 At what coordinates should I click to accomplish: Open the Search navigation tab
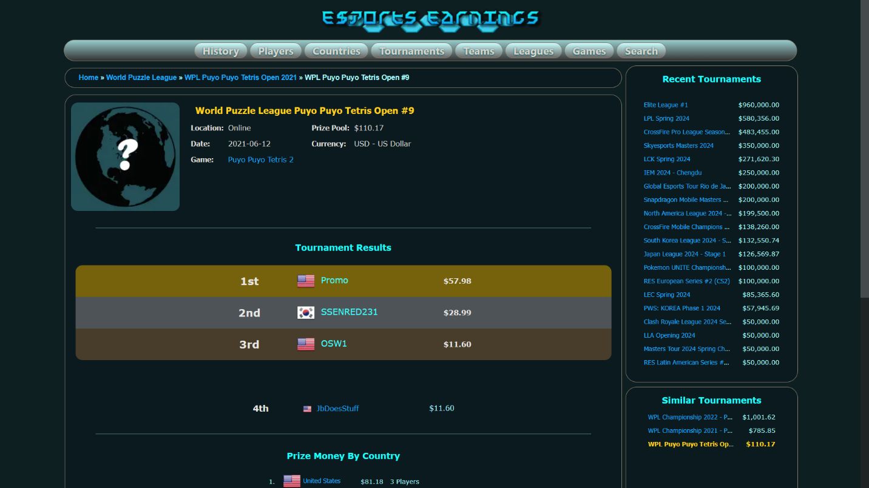(x=641, y=51)
